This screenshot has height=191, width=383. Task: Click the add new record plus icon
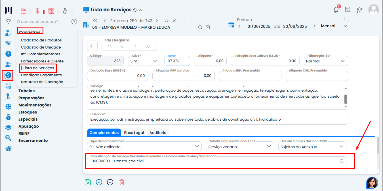[110, 182]
